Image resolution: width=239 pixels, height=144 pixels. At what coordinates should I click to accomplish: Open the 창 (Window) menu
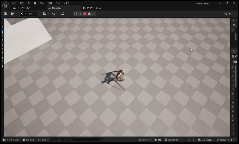coord(29,3)
